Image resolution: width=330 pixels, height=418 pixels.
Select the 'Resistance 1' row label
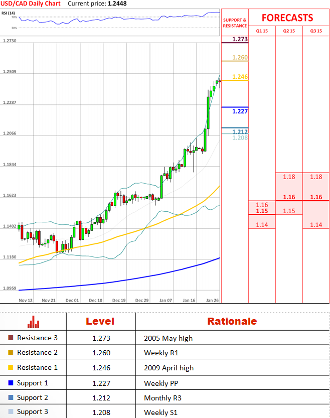pyautogui.click(x=37, y=367)
